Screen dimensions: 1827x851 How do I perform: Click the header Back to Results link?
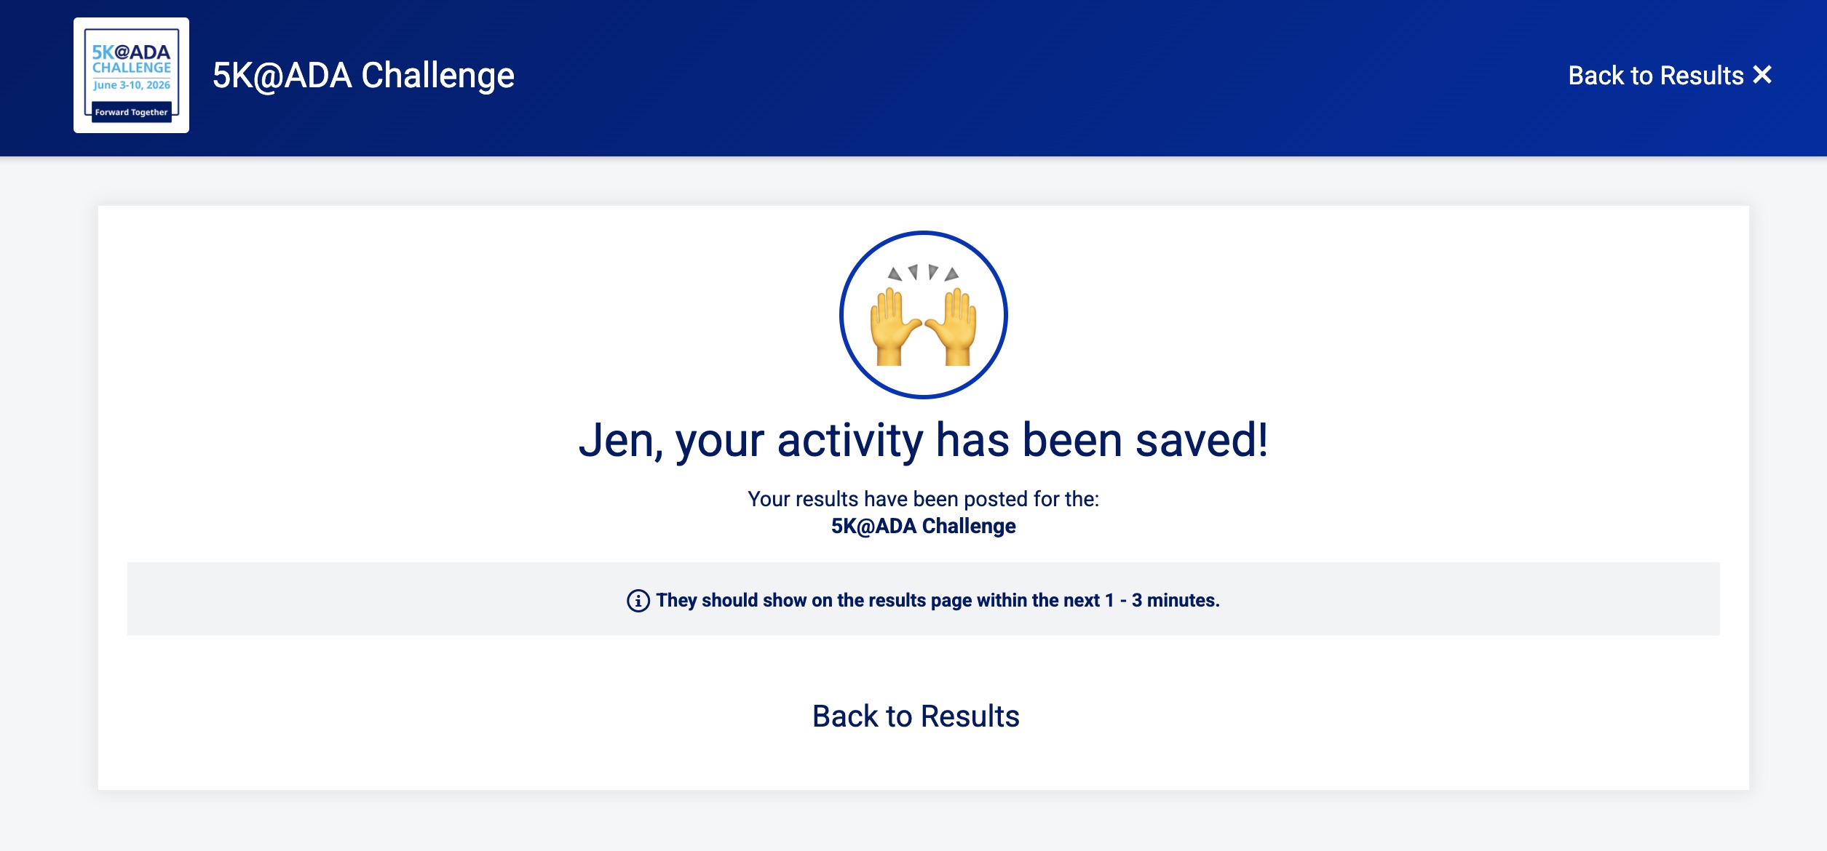(1655, 76)
